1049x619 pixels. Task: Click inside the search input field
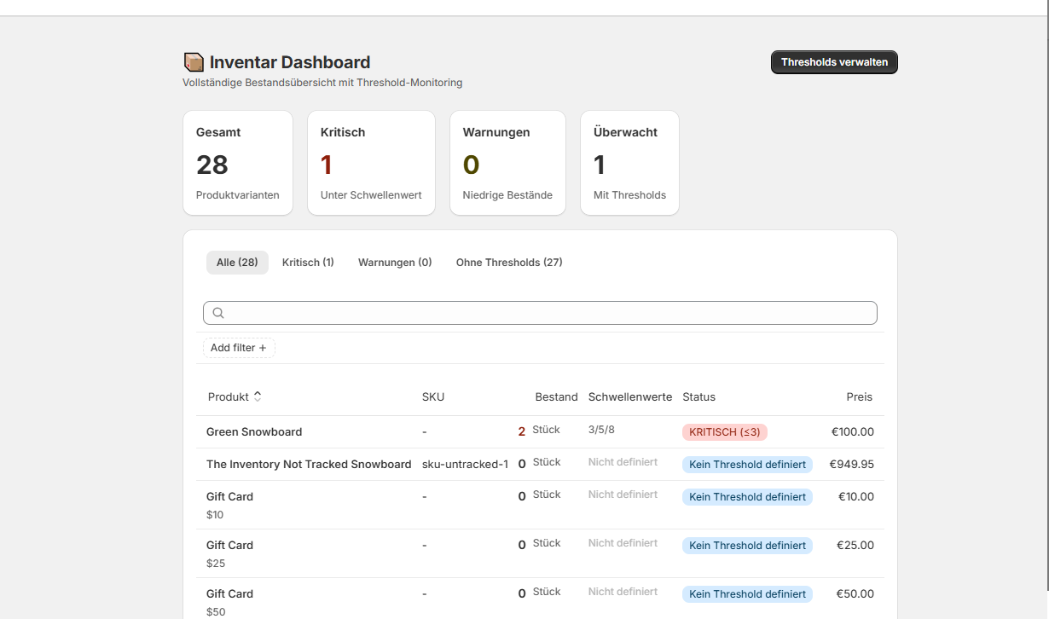pos(540,312)
